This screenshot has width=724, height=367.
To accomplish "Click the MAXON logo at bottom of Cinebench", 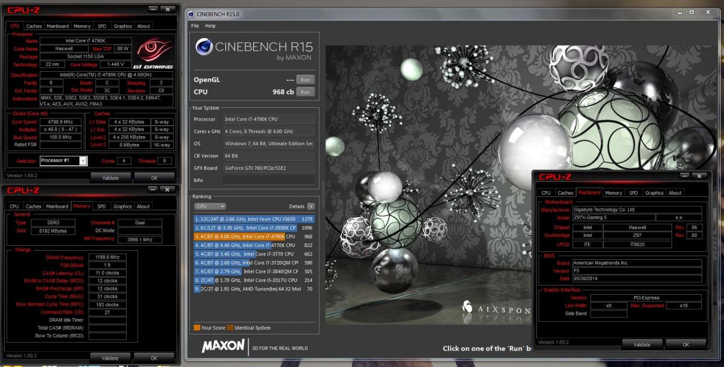I will tap(223, 347).
